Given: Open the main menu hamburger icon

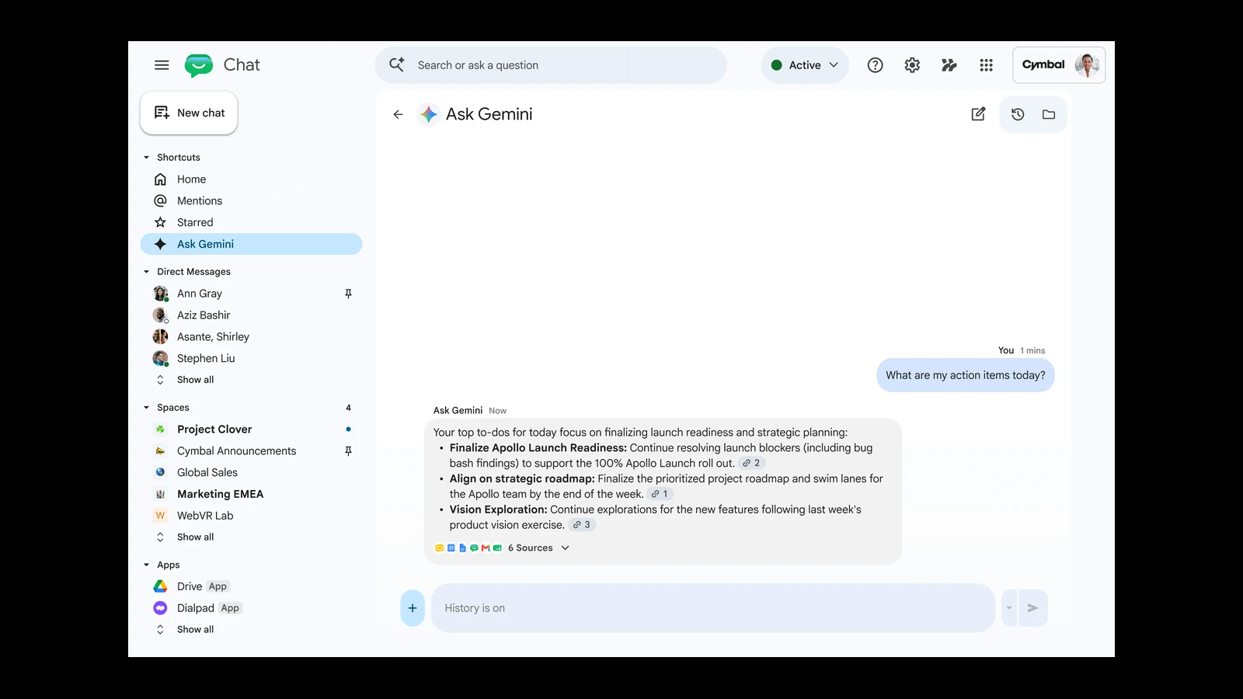Looking at the screenshot, I should tap(162, 65).
